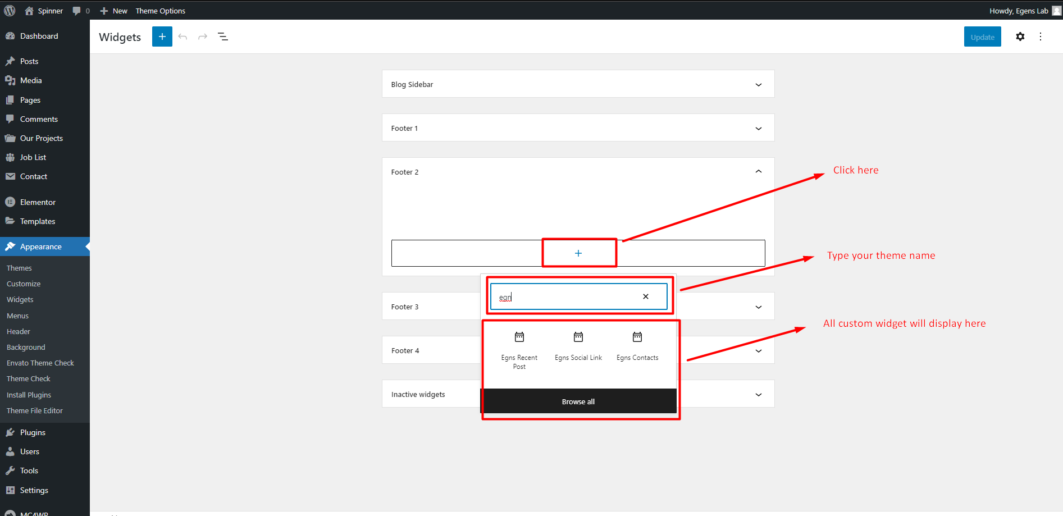Click the Update button
This screenshot has height=516, width=1063.
point(983,36)
